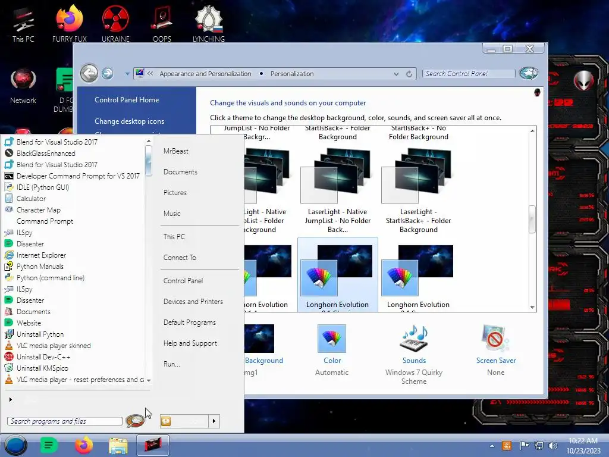Open File Explorer from taskbar
This screenshot has width=609, height=457.
tap(118, 445)
